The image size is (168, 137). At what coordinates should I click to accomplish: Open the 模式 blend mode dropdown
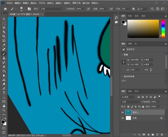pos(51,9)
